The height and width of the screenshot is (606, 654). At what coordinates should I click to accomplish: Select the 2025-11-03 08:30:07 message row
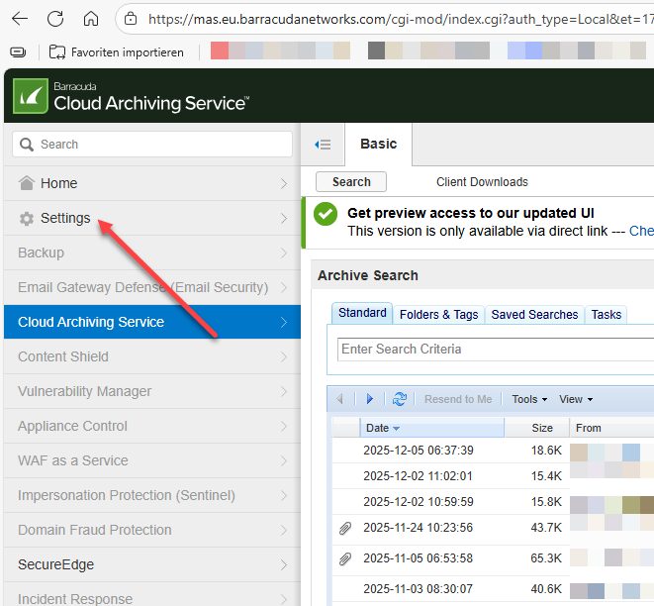[x=493, y=589]
